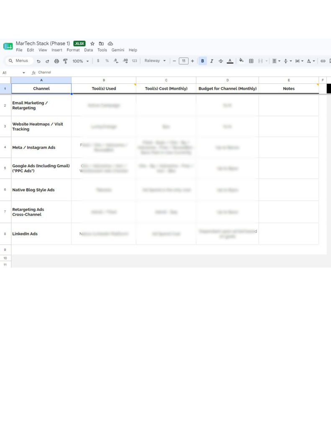Open the A1 name box dropdown

tap(24, 73)
